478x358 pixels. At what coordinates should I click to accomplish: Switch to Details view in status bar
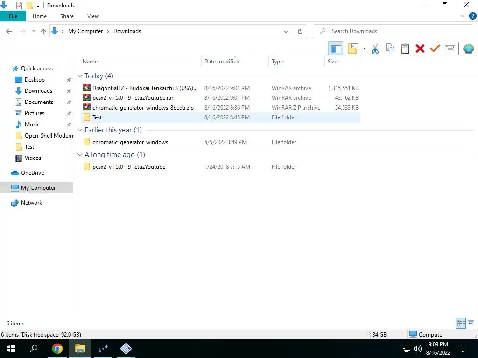tap(461, 324)
